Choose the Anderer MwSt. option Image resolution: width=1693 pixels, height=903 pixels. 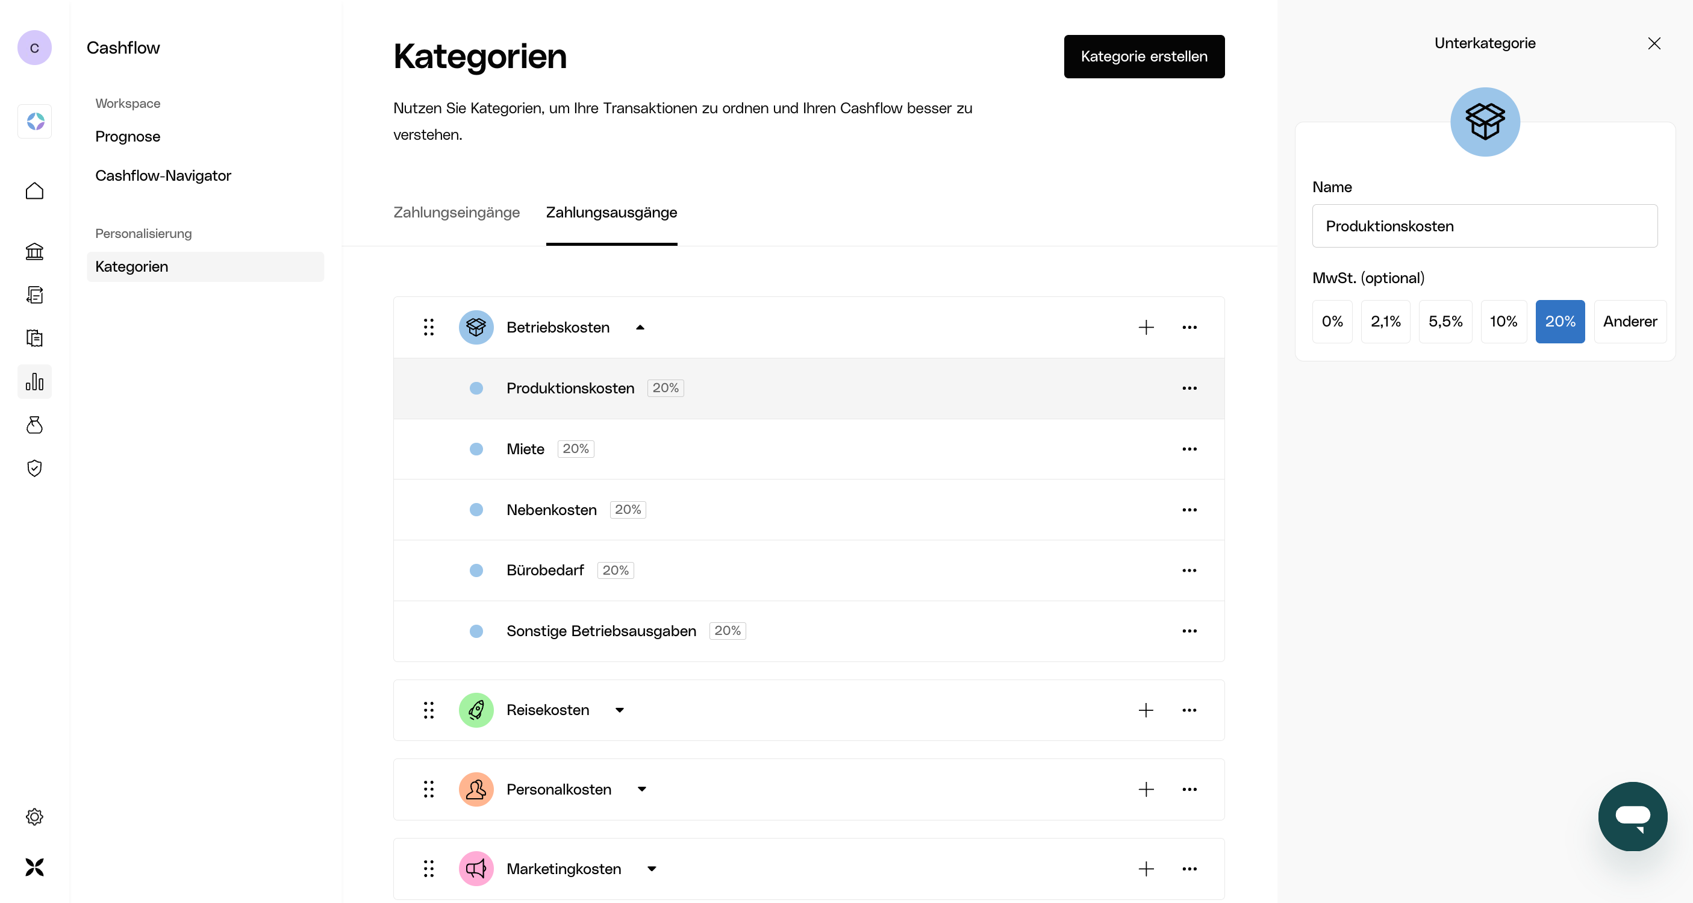[1629, 321]
